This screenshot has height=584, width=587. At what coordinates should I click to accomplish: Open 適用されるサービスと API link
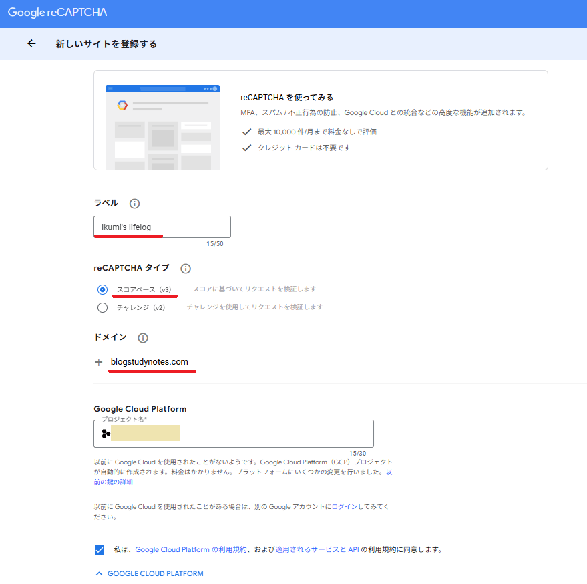point(317,549)
